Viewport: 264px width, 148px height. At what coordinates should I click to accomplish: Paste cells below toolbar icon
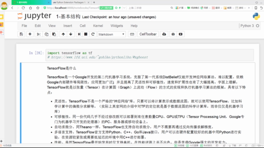(x=54, y=34)
